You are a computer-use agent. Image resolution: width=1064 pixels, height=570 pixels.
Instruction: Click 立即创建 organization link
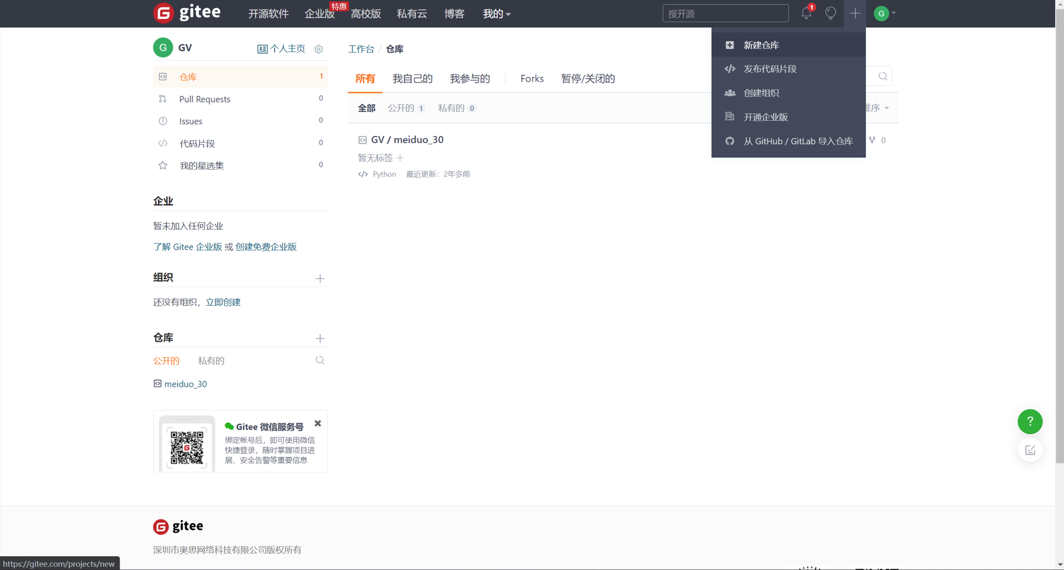coord(223,302)
